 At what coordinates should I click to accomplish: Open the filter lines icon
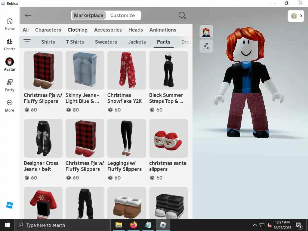(27, 42)
